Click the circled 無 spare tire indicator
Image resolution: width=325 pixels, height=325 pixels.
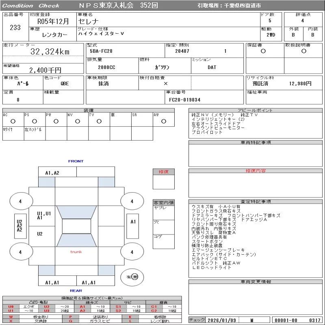pos(135,277)
